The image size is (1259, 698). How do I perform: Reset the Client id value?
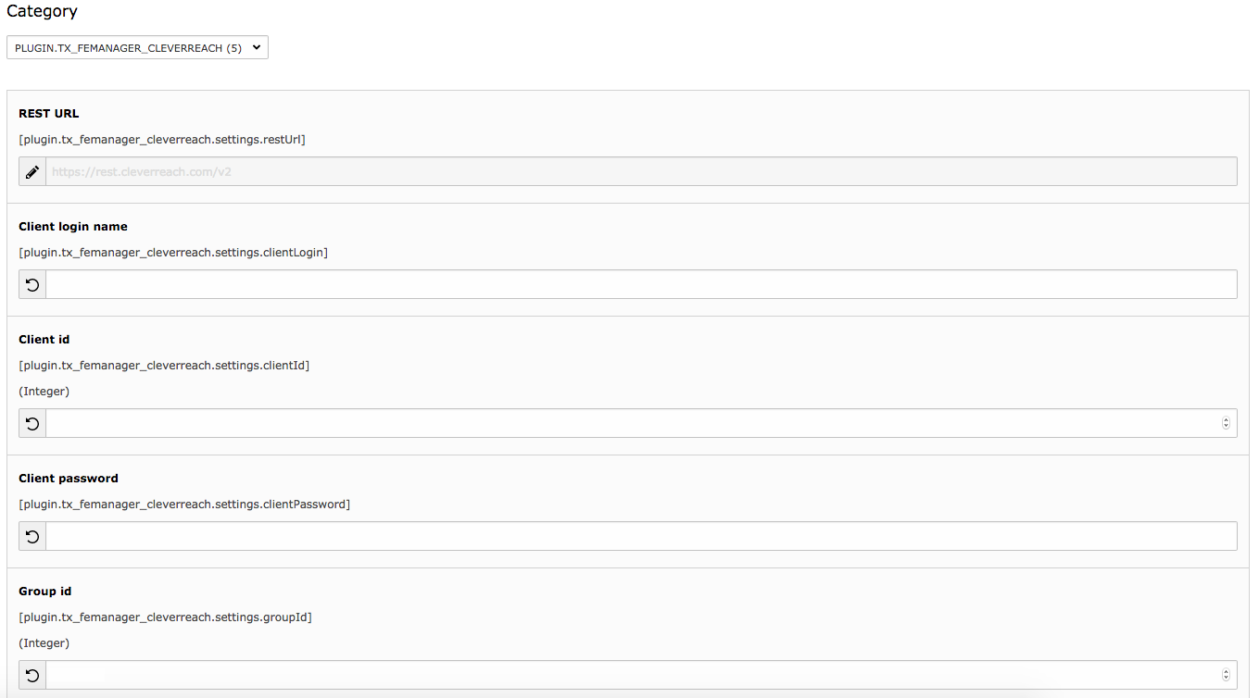click(32, 423)
